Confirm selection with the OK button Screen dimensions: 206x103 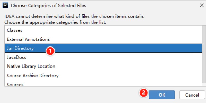[x=162, y=95]
